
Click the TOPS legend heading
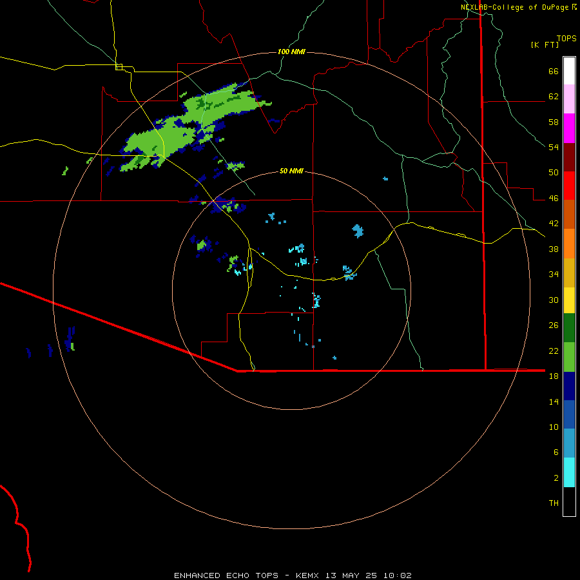coord(566,38)
